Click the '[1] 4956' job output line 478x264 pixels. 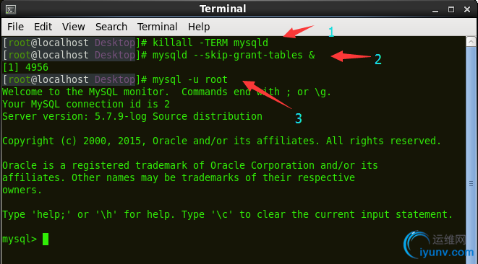(25, 67)
